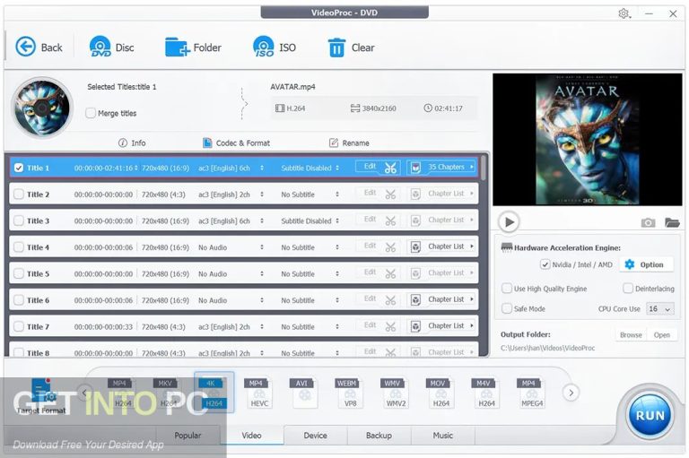Image resolution: width=689 pixels, height=458 pixels.
Task: Choose the 4K H264 output profile
Action: pos(214,393)
